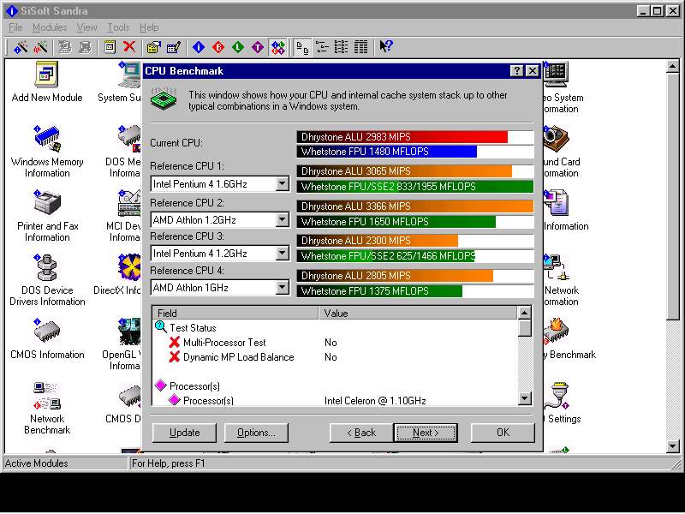Click the Field column header
The width and height of the screenshot is (685, 514).
pyautogui.click(x=235, y=313)
